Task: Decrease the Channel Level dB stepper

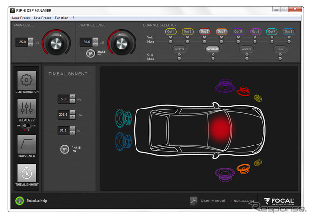Action: tap(95, 45)
